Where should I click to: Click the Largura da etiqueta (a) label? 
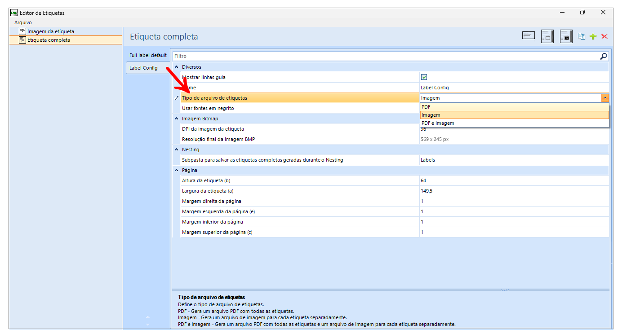pyautogui.click(x=207, y=191)
